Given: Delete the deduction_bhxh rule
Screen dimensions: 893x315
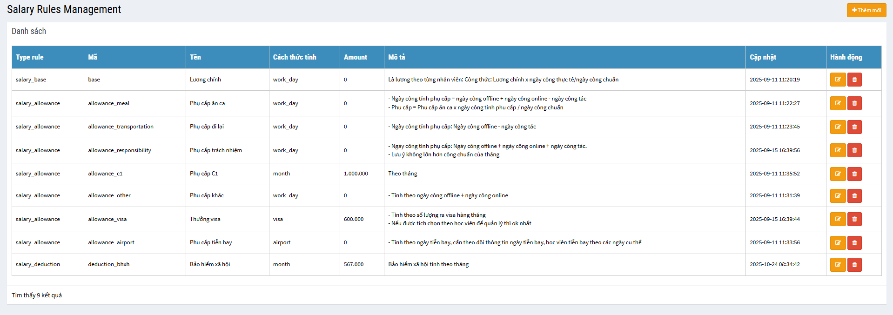Looking at the screenshot, I should pos(854,265).
